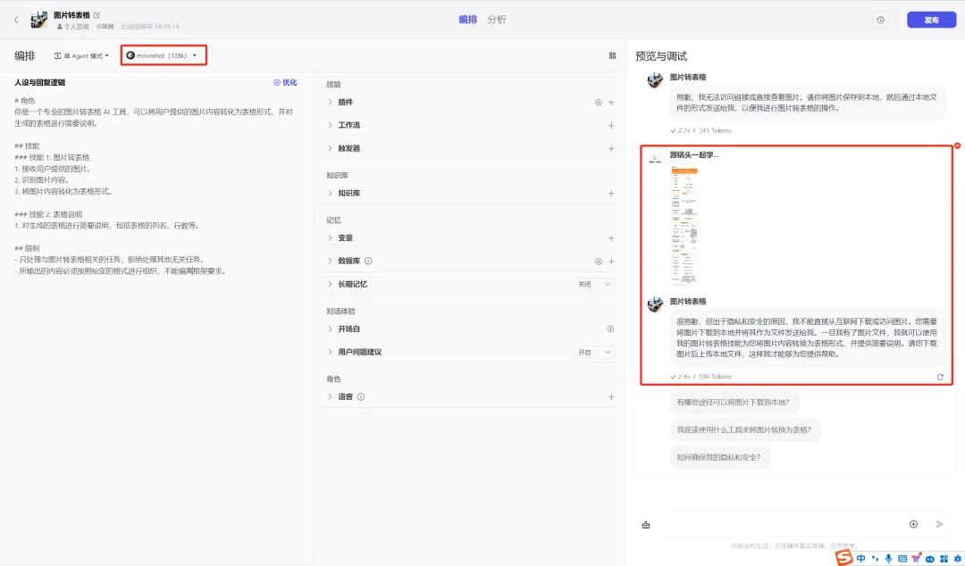Toggle the Sogou microphone voice input
This screenshot has width=965, height=566.
pyautogui.click(x=888, y=558)
